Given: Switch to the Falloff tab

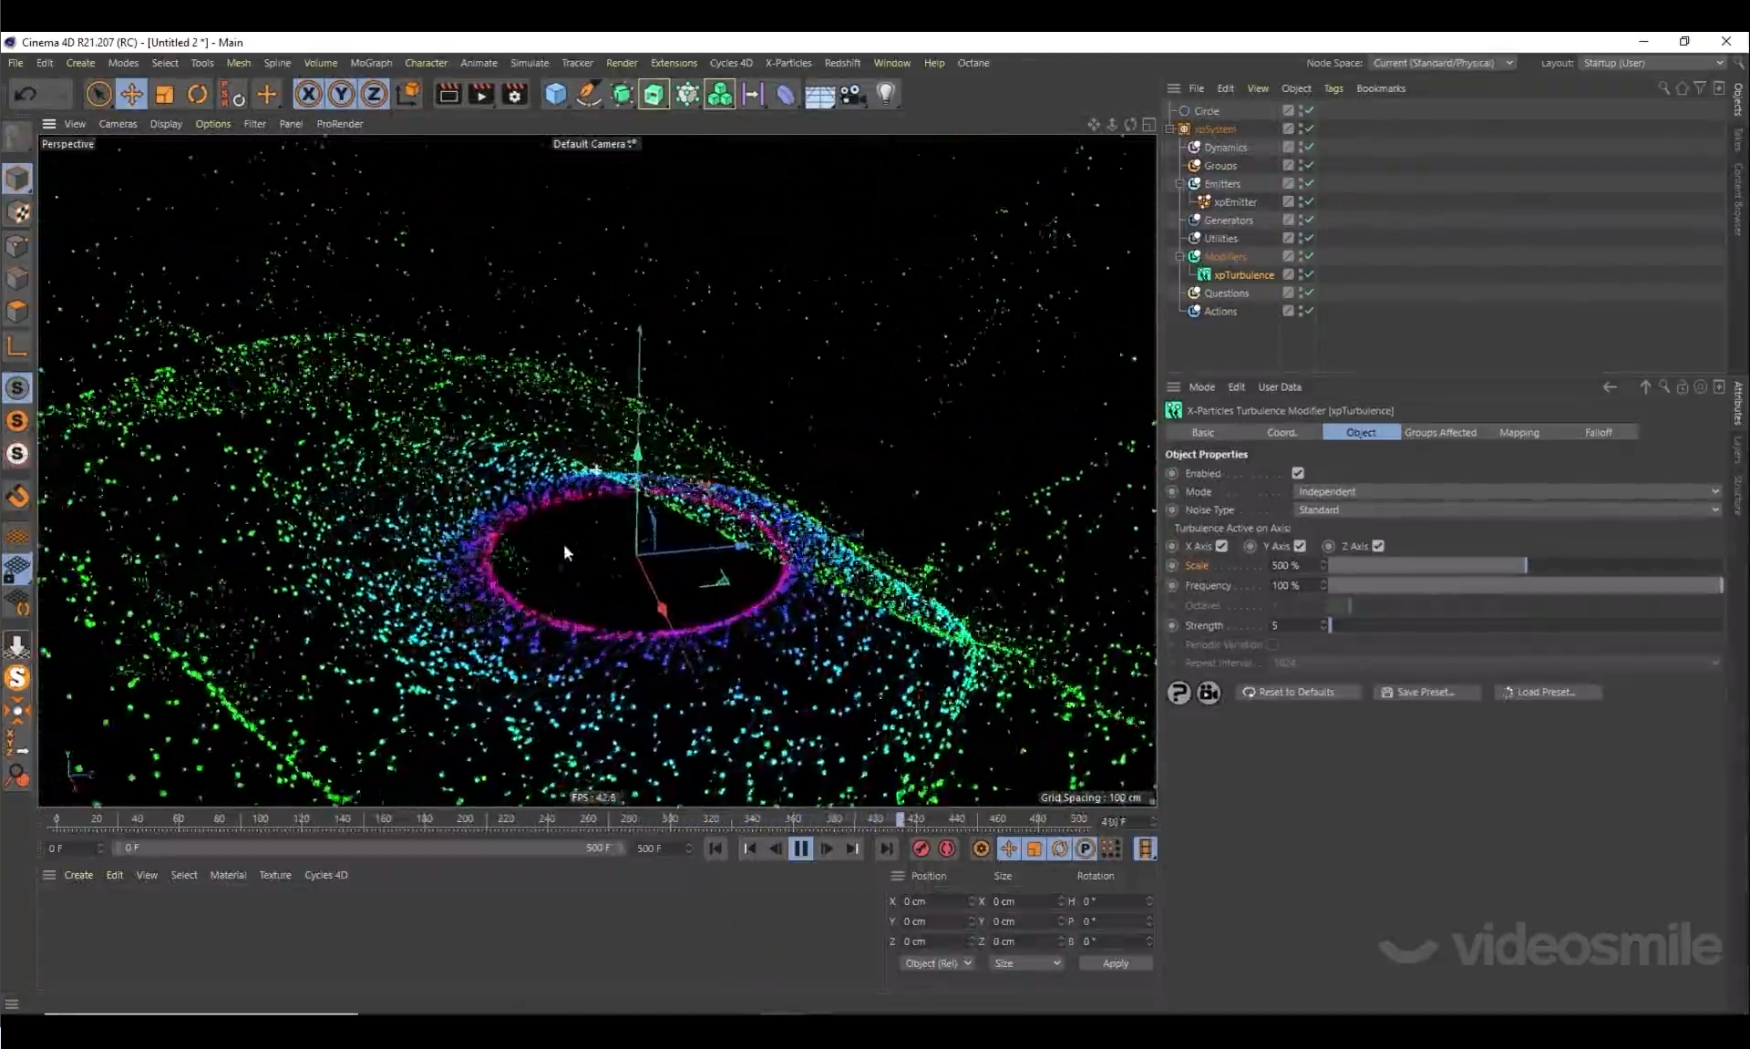Looking at the screenshot, I should [x=1598, y=432].
